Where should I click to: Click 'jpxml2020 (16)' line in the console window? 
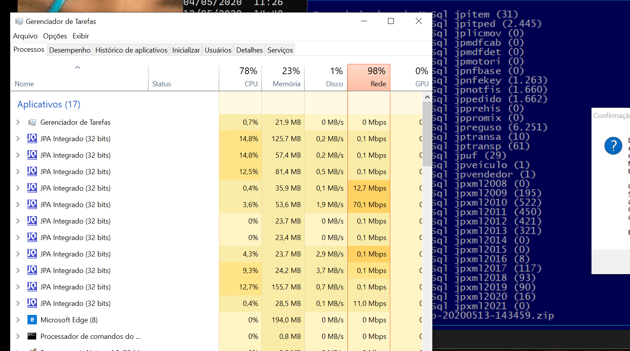pos(495,296)
